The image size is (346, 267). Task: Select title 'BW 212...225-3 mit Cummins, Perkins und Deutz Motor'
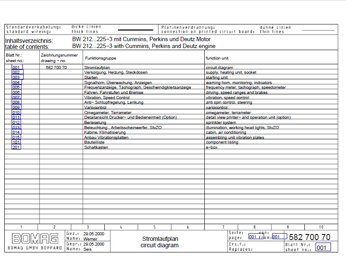point(141,39)
